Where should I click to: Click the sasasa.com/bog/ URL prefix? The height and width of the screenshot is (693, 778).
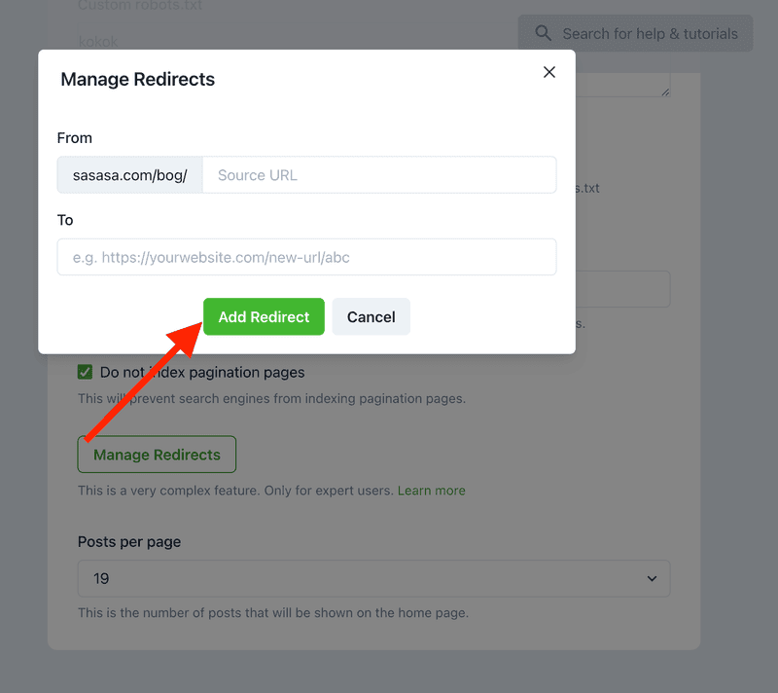(129, 175)
